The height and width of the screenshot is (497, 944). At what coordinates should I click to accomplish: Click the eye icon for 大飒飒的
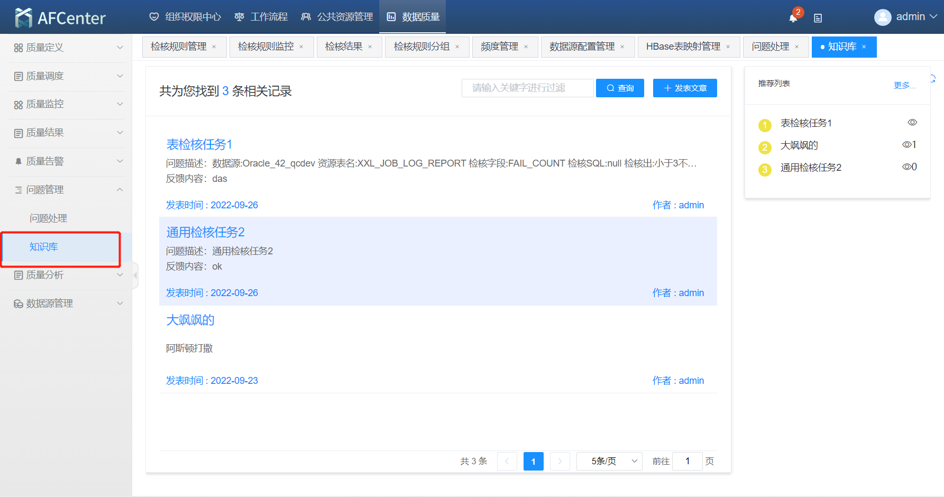[906, 145]
